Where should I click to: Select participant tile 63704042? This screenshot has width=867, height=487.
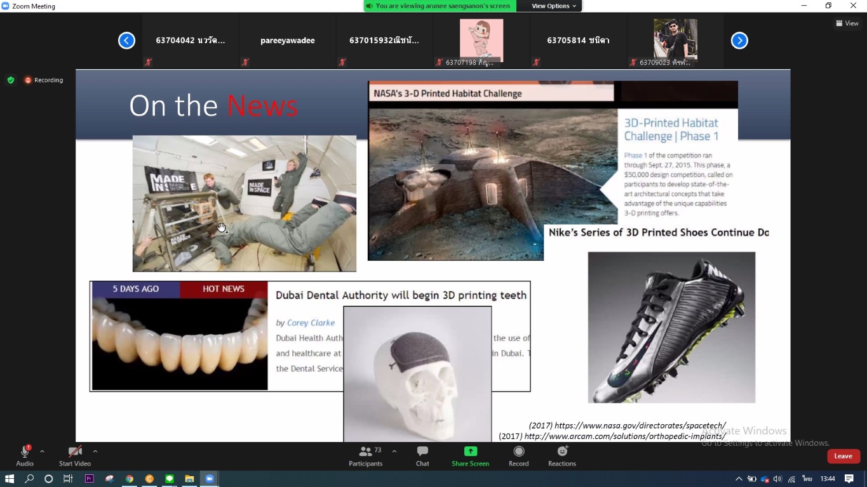coord(191,41)
